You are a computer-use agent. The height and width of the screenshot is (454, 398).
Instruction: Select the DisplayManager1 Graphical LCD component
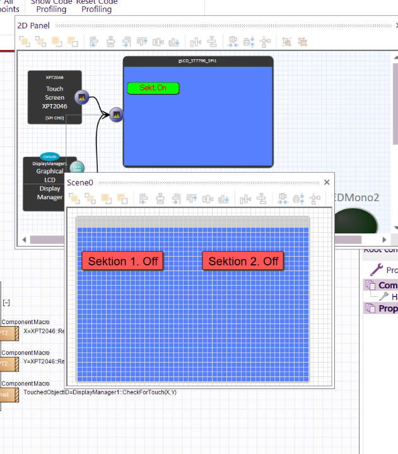(44, 184)
